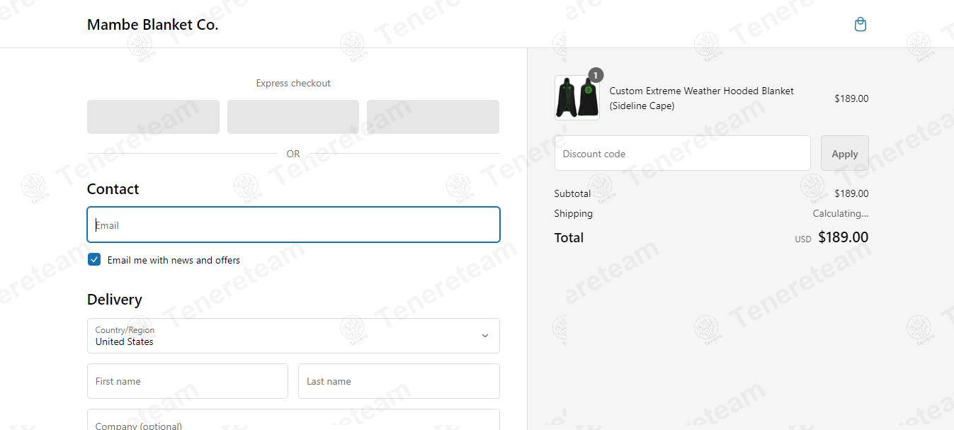Select the middle express checkout button placeholder
Image resolution: width=954 pixels, height=430 pixels.
293,117
